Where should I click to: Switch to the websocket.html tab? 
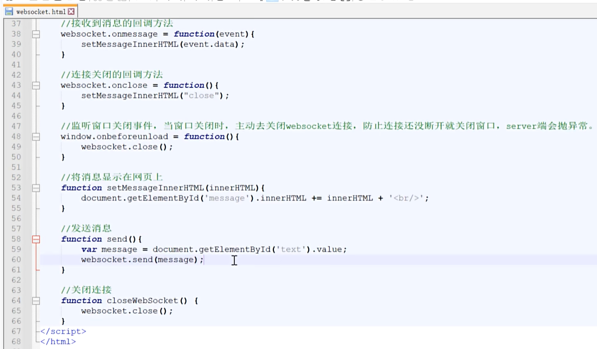tap(40, 11)
